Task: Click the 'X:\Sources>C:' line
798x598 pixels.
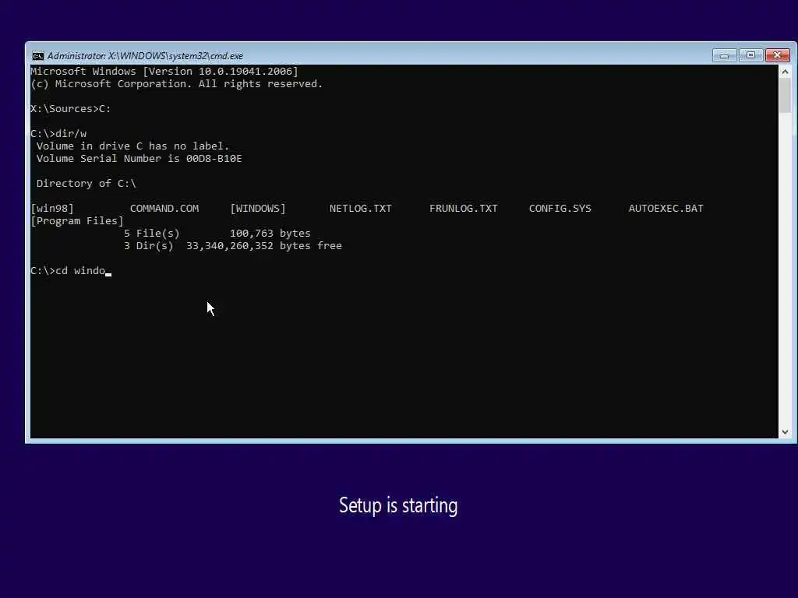Action: pos(70,109)
